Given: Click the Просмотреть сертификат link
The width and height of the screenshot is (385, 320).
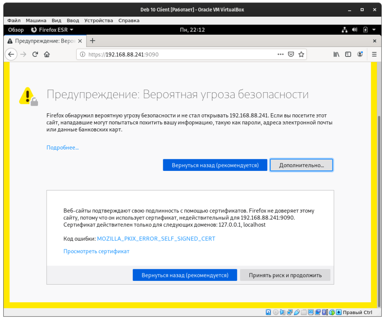Looking at the screenshot, I should point(96,251).
